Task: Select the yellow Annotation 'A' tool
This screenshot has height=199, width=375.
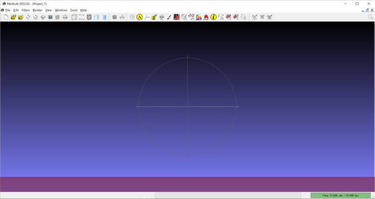Action: pos(139,17)
